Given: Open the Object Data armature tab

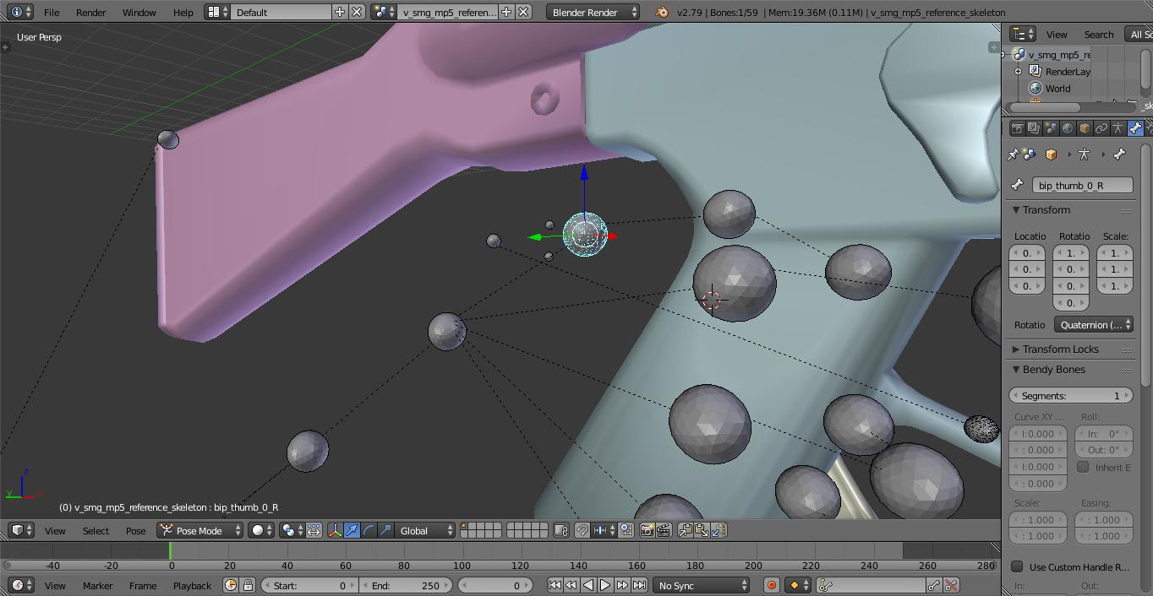Looking at the screenshot, I should point(1117,128).
